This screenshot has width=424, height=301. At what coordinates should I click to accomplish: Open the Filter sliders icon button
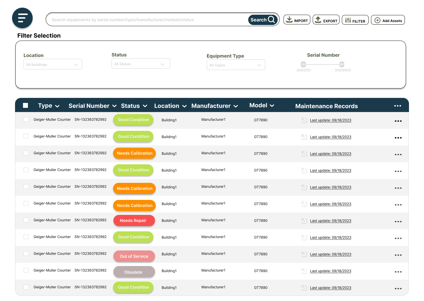pyautogui.click(x=355, y=20)
